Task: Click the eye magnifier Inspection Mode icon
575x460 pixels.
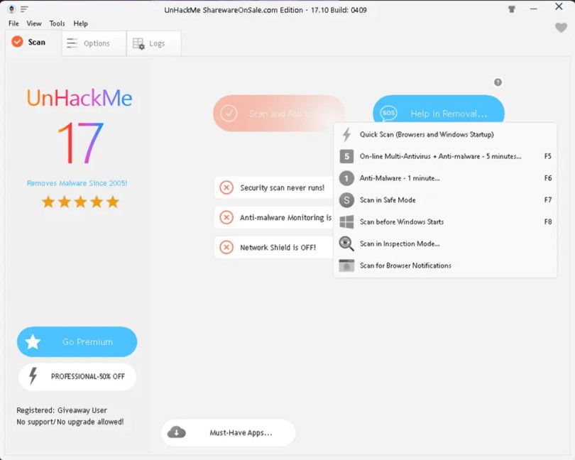Action: pos(346,243)
